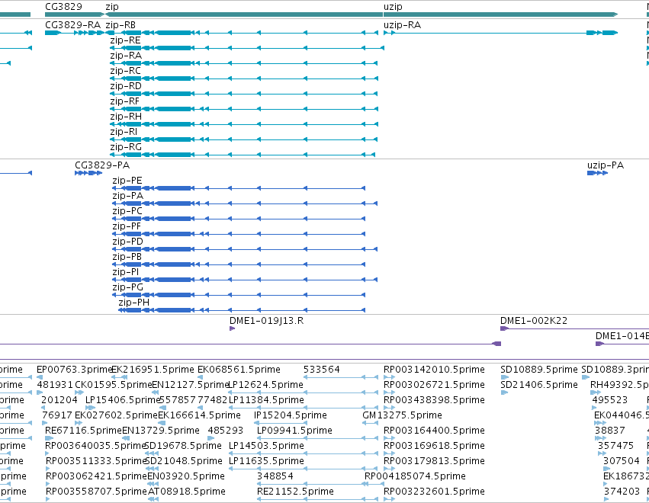Screen dimensions: 649x503
Task: Click the DME1-002K22 clone label
Action: 534,321
